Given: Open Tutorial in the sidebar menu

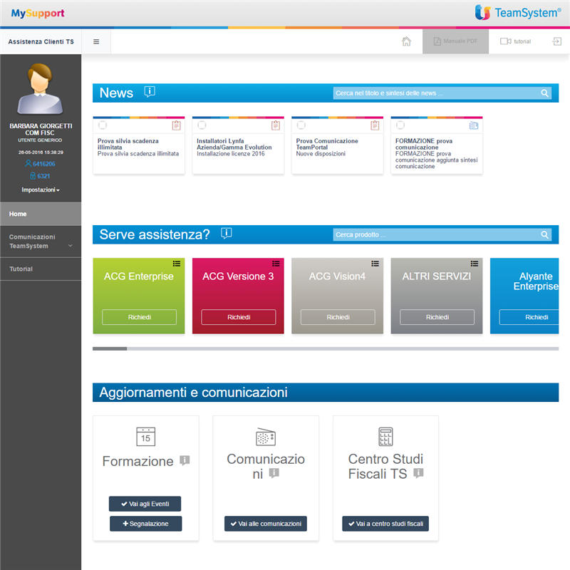Looking at the screenshot, I should (x=41, y=269).
